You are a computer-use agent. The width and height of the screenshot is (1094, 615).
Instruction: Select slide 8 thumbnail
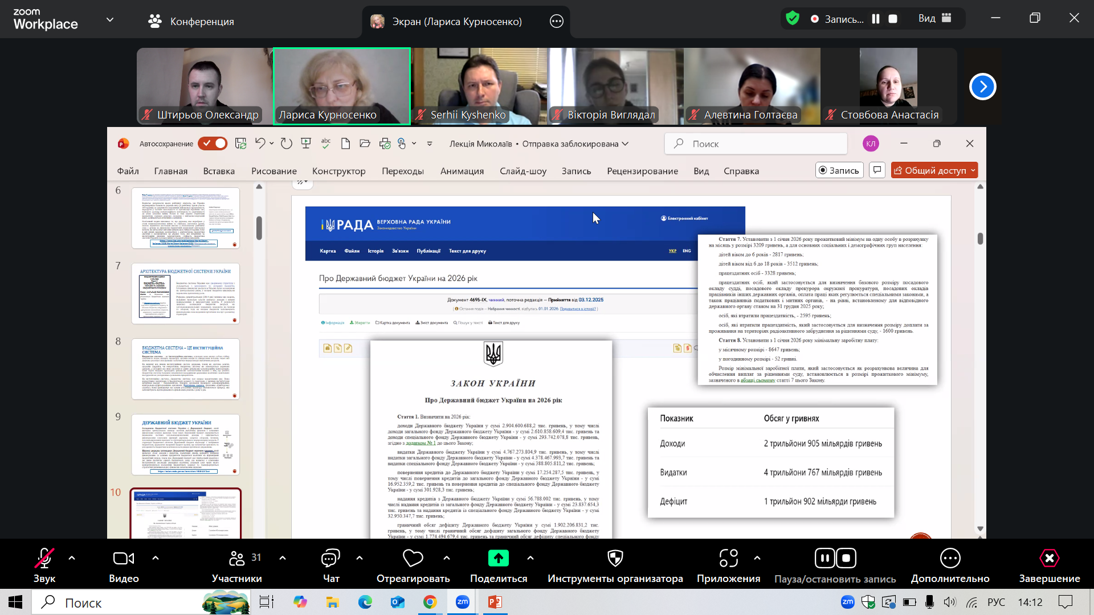(x=185, y=369)
